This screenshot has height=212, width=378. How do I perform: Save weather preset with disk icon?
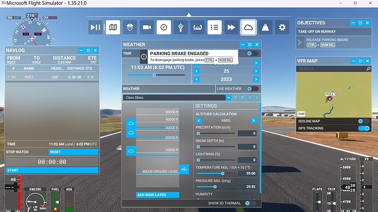(236, 98)
